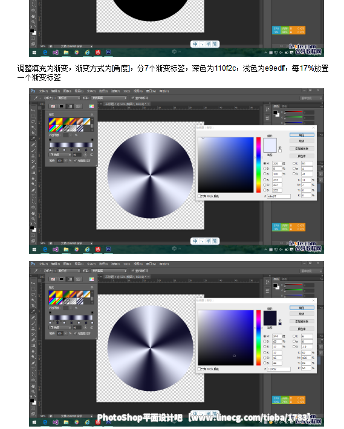Select the Eyedropper tool in the bottom screenshot

[33, 311]
